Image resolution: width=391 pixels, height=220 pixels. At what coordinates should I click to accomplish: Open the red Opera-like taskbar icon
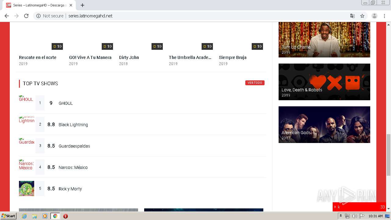[65, 216]
